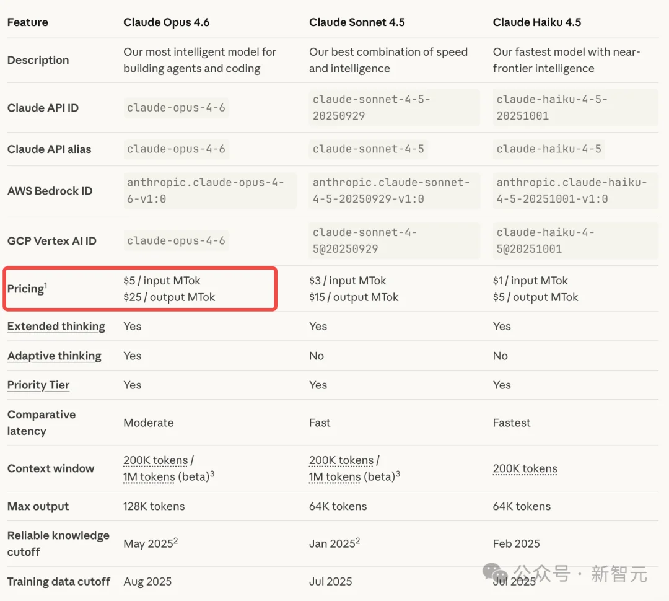
Task: Open the Adaptive thinking link
Action: click(x=55, y=356)
